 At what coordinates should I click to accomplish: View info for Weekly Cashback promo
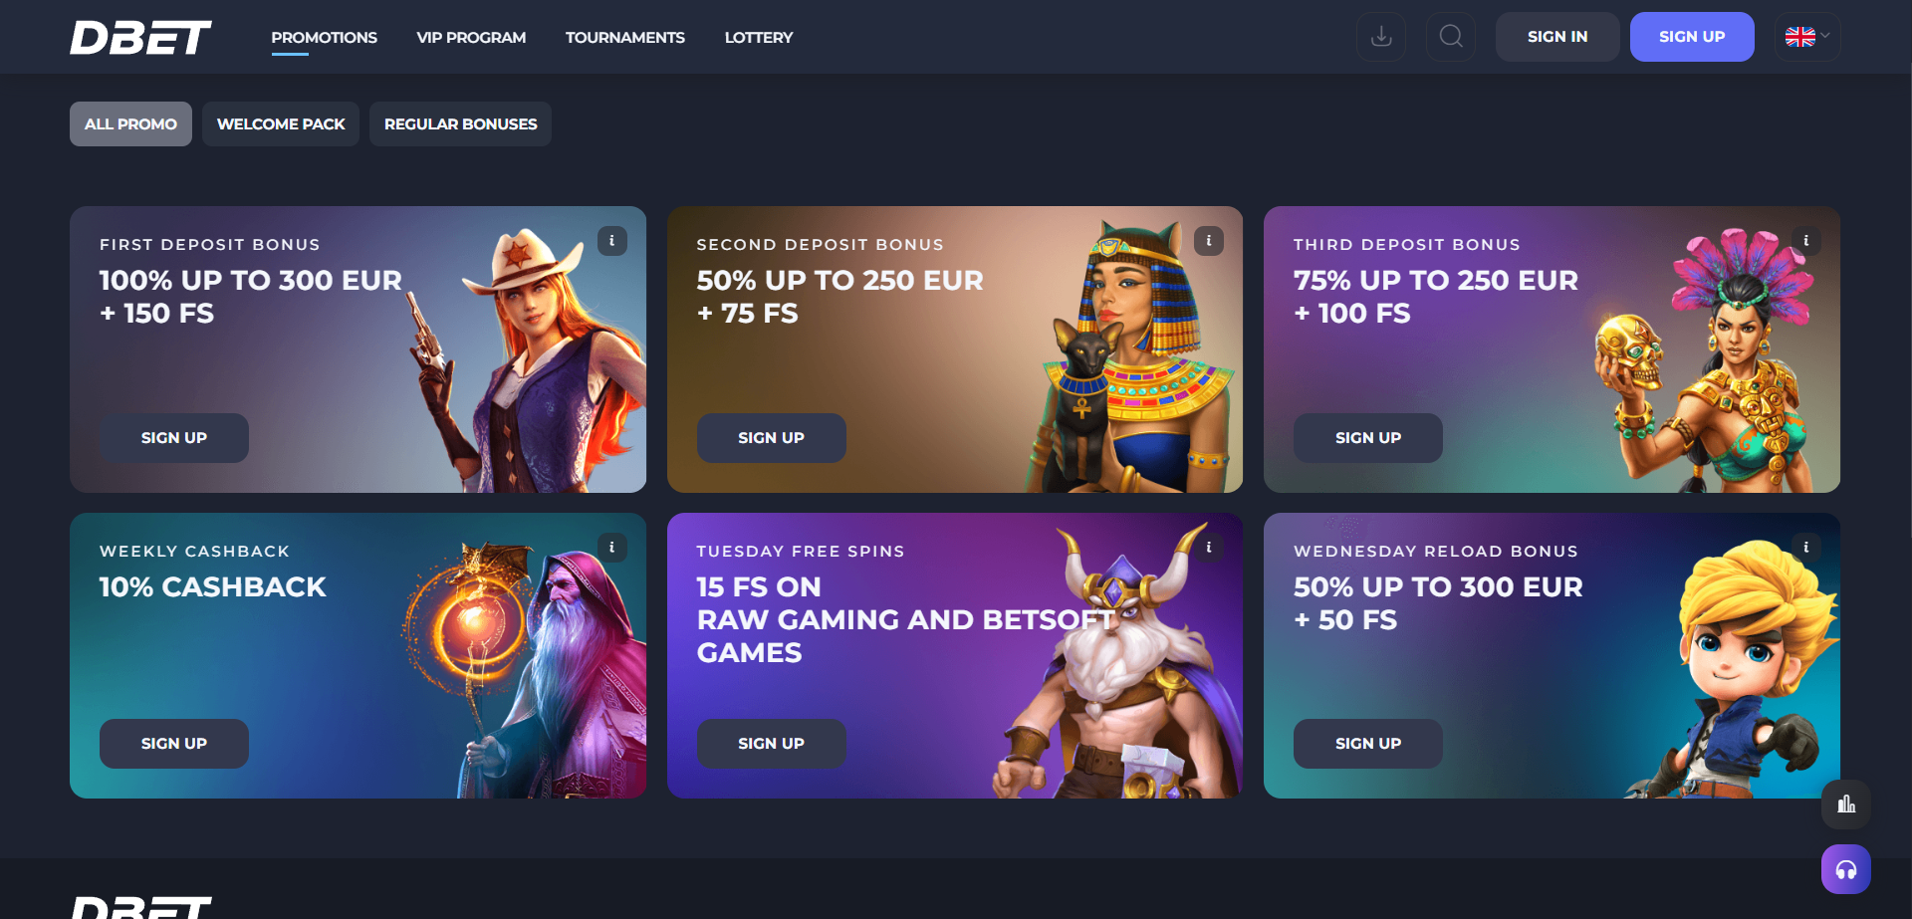[x=611, y=547]
